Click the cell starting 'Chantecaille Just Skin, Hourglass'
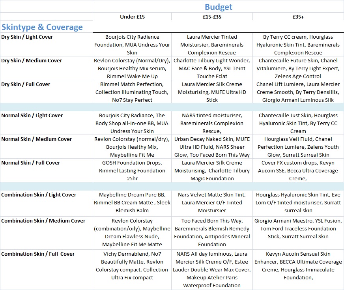The height and width of the screenshot is (290, 344). (x=298, y=123)
